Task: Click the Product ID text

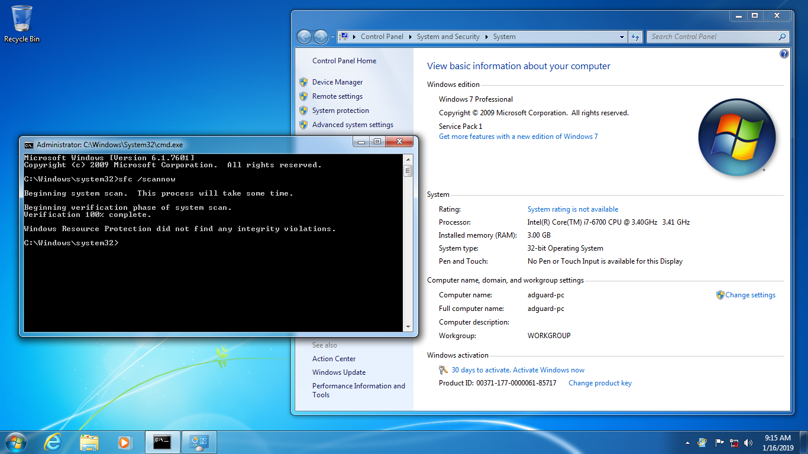Action: click(497, 383)
